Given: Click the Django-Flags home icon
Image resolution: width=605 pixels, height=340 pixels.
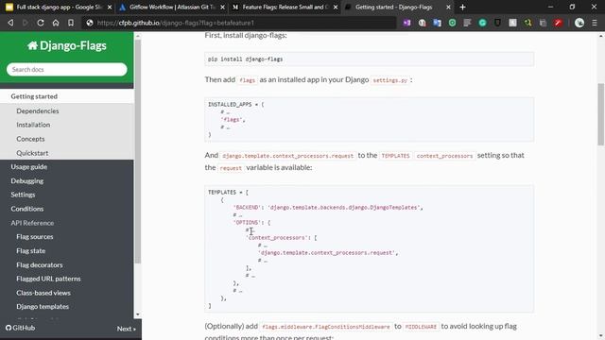Looking at the screenshot, I should click(32, 46).
